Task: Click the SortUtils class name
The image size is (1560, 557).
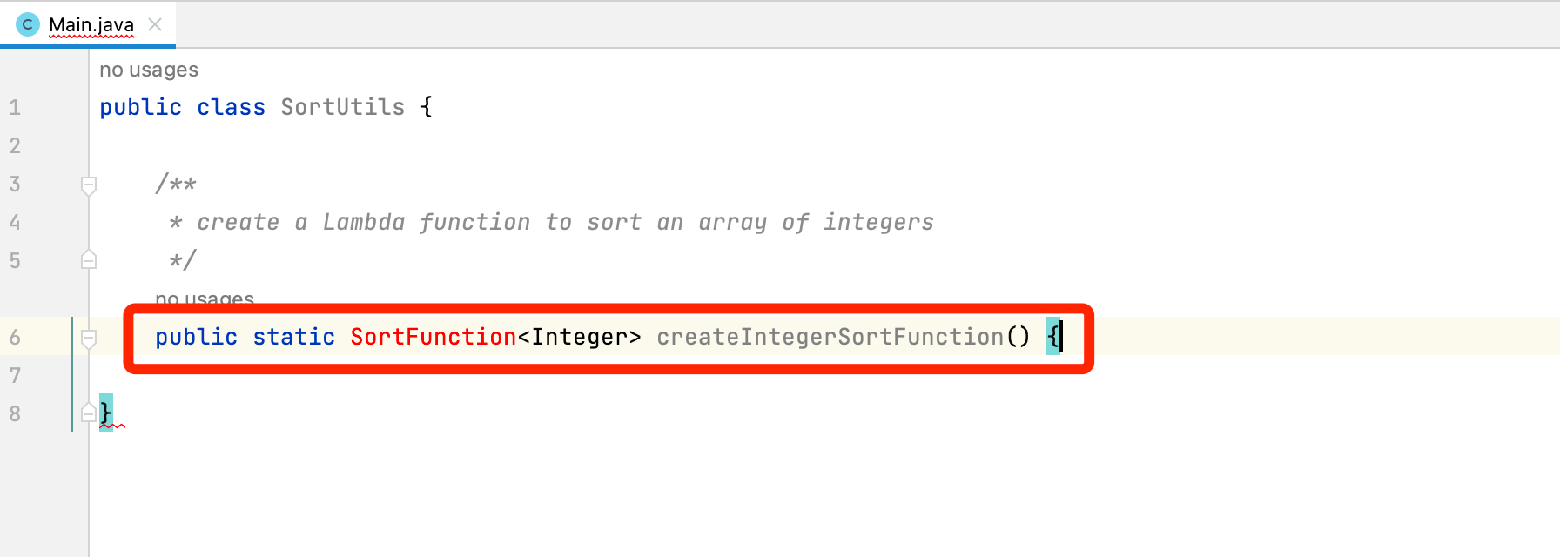Action: [342, 107]
